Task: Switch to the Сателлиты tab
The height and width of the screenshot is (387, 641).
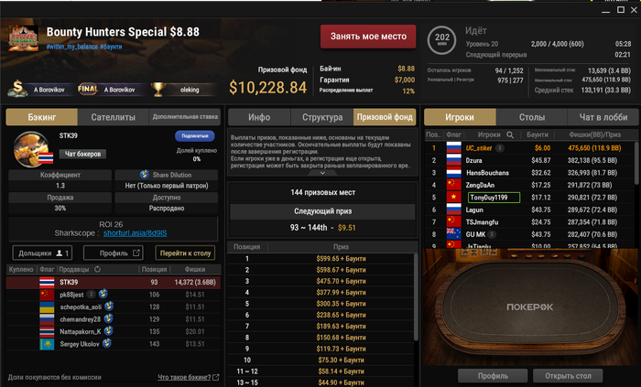Action: tap(114, 117)
